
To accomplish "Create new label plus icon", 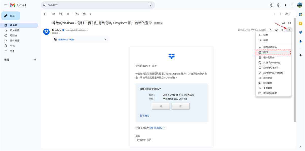I will tap(35, 60).
